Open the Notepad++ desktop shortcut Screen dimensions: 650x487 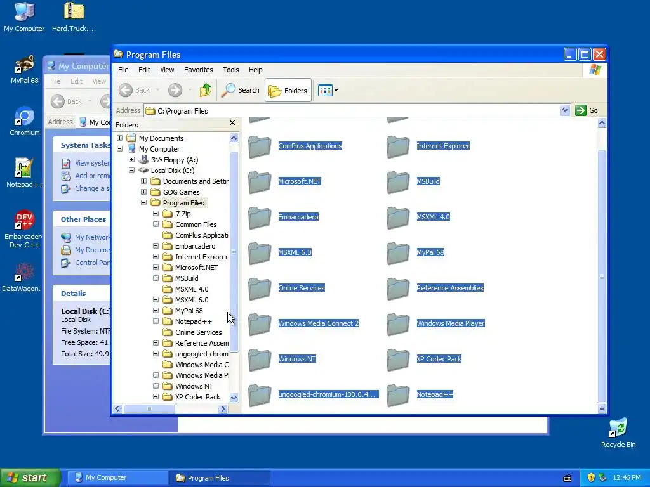point(24,172)
